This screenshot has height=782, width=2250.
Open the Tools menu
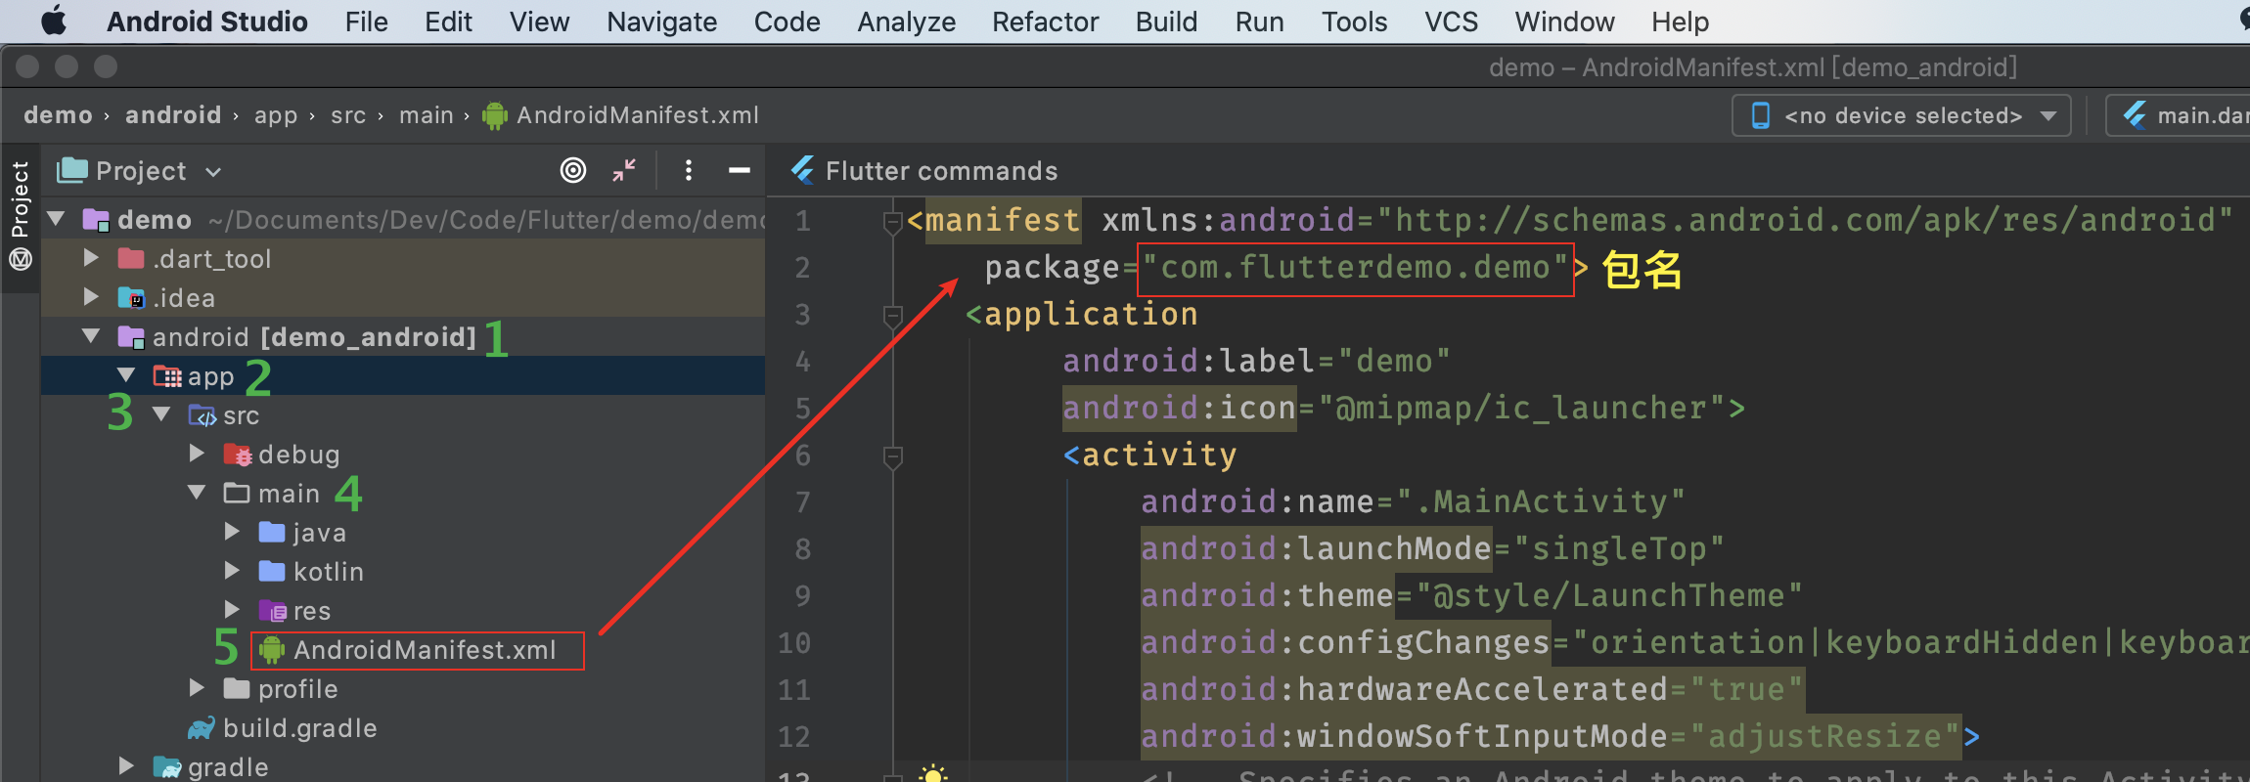point(1354,22)
